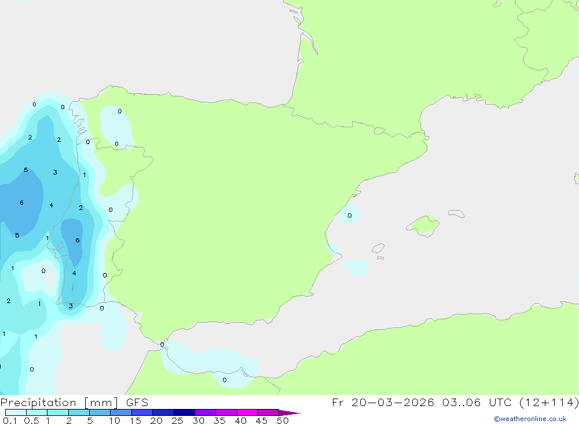The height and width of the screenshot is (424, 579).
Task: Click the '0' value at Strait of Gibraltar
Action: (x=162, y=345)
